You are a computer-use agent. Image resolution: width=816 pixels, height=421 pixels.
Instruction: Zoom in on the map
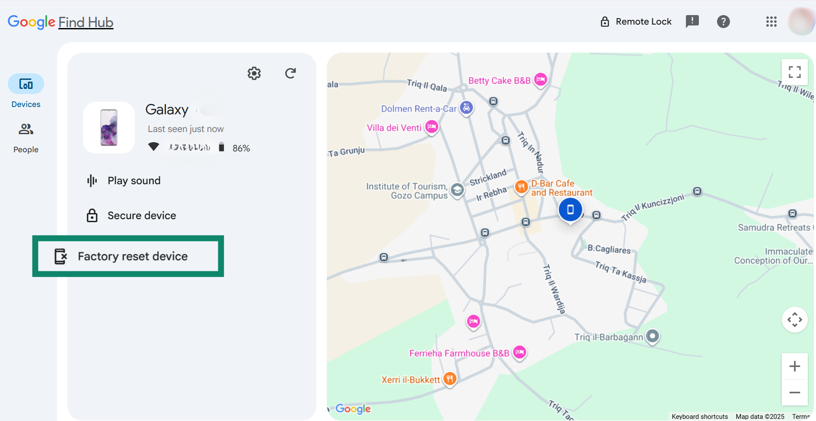tap(795, 366)
